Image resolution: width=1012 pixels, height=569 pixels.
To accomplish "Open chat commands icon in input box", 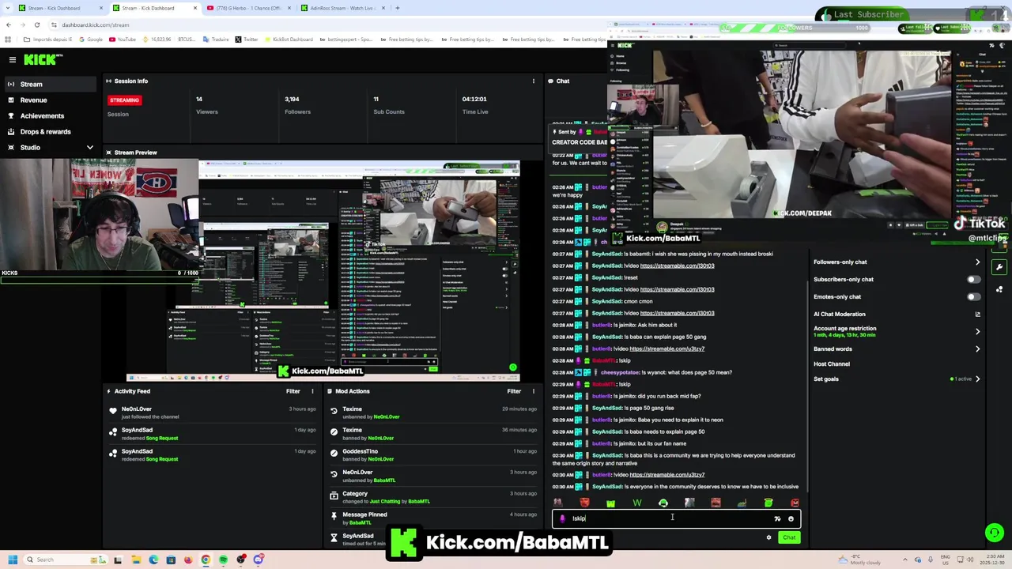I will pos(777,518).
